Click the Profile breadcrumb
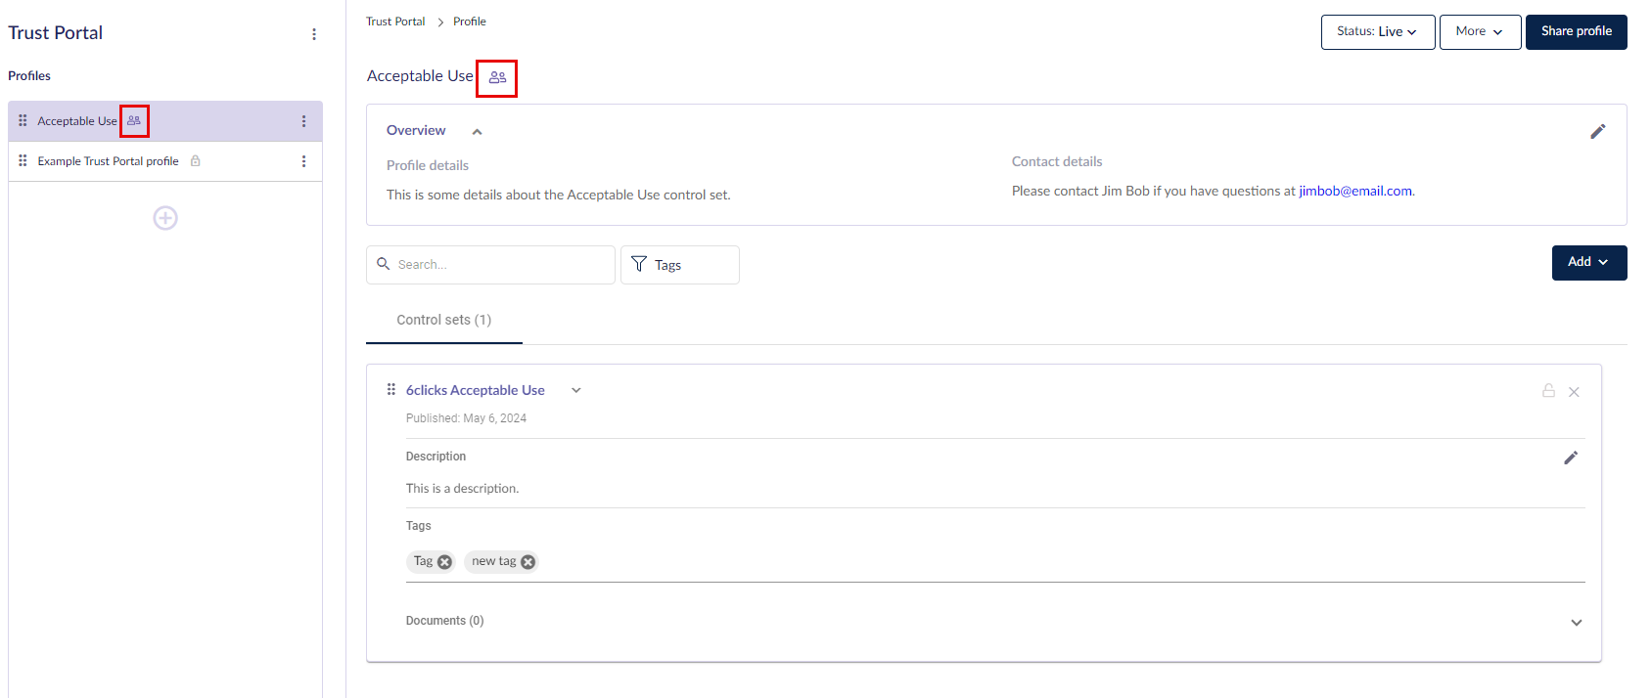 tap(470, 22)
